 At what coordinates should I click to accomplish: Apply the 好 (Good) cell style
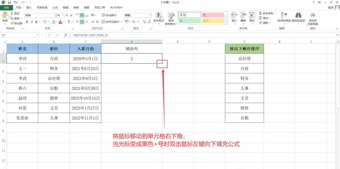tap(190, 21)
